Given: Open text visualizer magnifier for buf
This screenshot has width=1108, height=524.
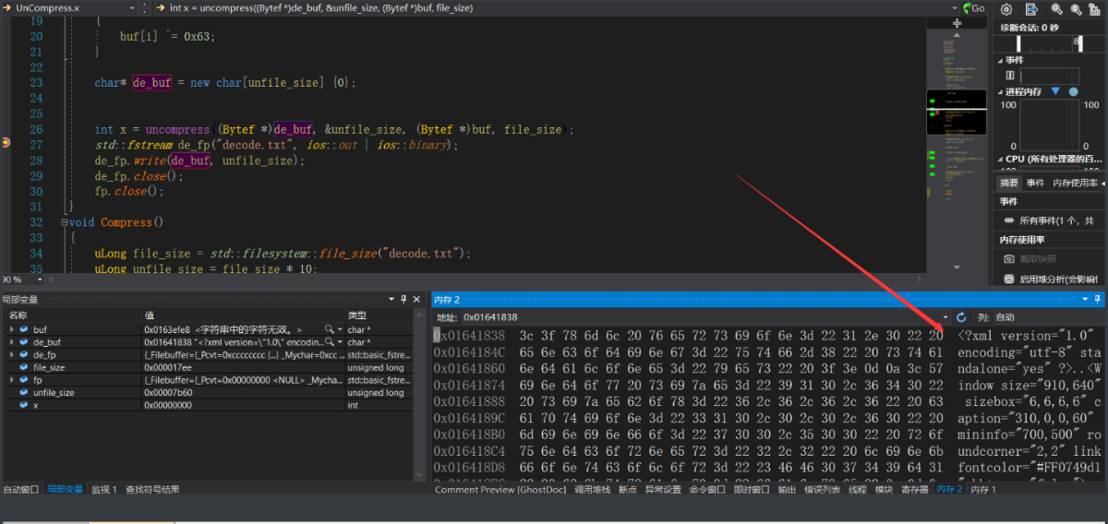Looking at the screenshot, I should (x=328, y=329).
